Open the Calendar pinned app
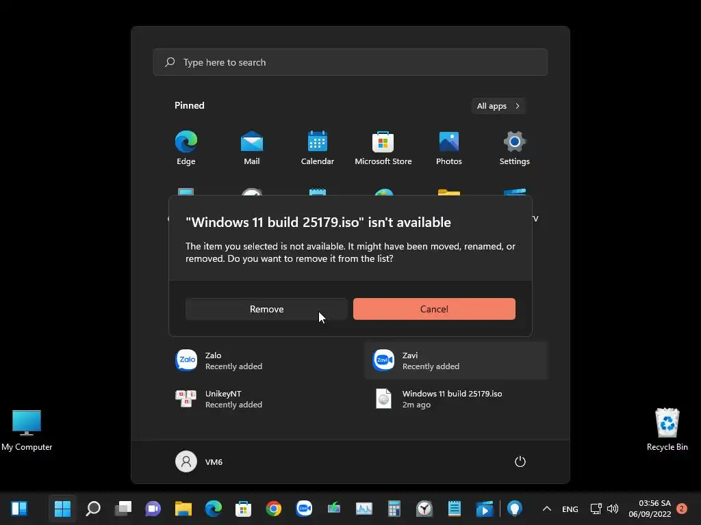 [x=318, y=148]
